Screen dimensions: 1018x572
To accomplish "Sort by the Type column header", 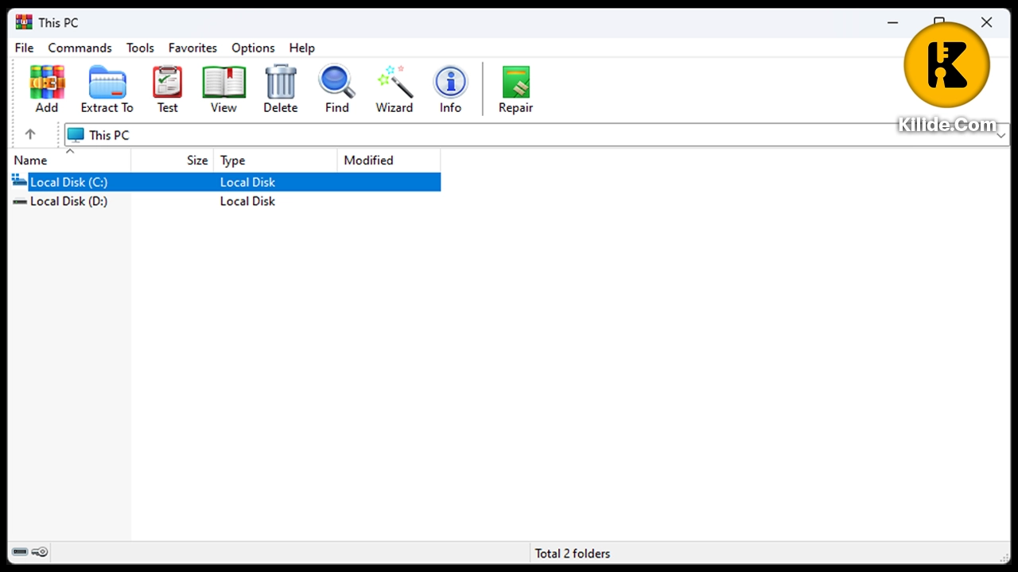I will point(276,160).
